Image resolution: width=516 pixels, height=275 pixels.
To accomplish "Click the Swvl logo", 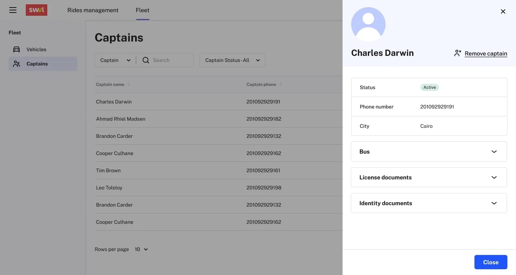I will [x=37, y=10].
